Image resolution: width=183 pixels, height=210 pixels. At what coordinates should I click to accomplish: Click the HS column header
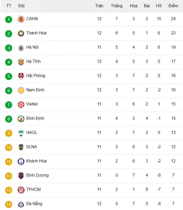point(159,6)
